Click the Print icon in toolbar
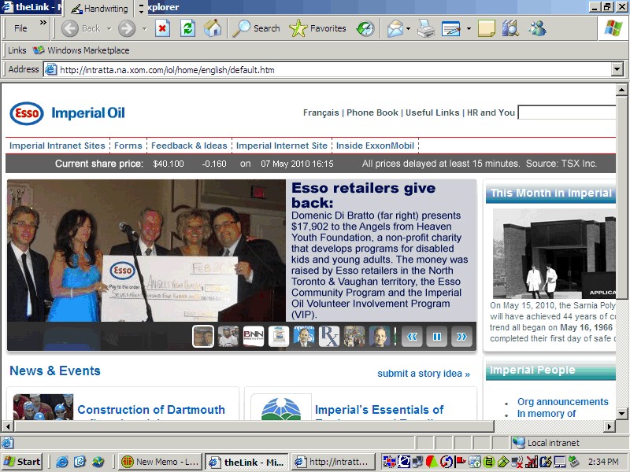630x472 pixels. [426, 28]
